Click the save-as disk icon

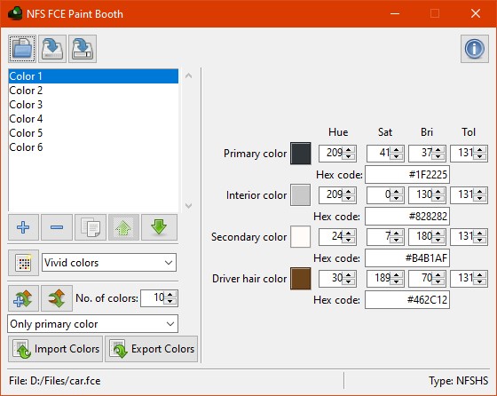pos(83,49)
